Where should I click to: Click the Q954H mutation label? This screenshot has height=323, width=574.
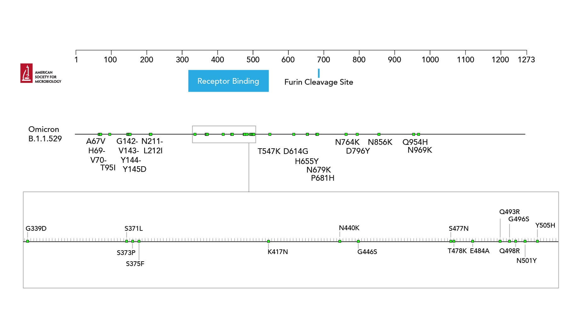(x=415, y=142)
